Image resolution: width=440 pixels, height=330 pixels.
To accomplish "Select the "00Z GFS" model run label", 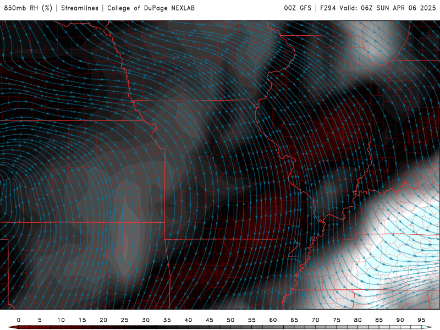I will pyautogui.click(x=298, y=8).
